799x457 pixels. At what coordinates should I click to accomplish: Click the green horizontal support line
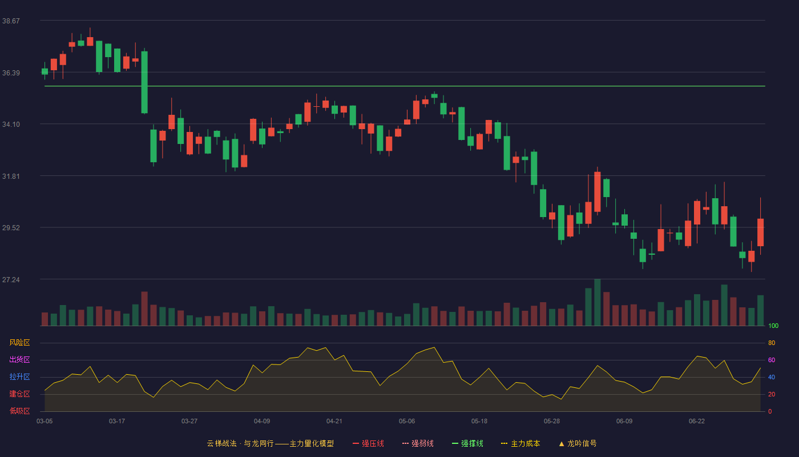point(405,86)
